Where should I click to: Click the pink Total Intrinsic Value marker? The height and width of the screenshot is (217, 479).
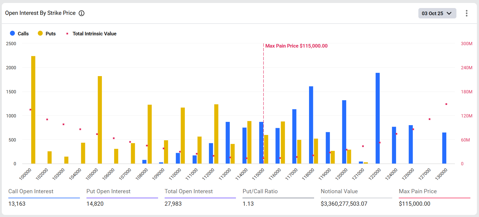coord(67,34)
